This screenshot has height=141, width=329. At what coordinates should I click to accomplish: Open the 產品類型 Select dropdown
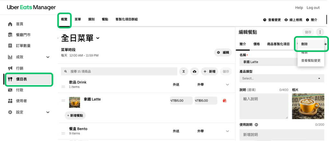pos(281,78)
